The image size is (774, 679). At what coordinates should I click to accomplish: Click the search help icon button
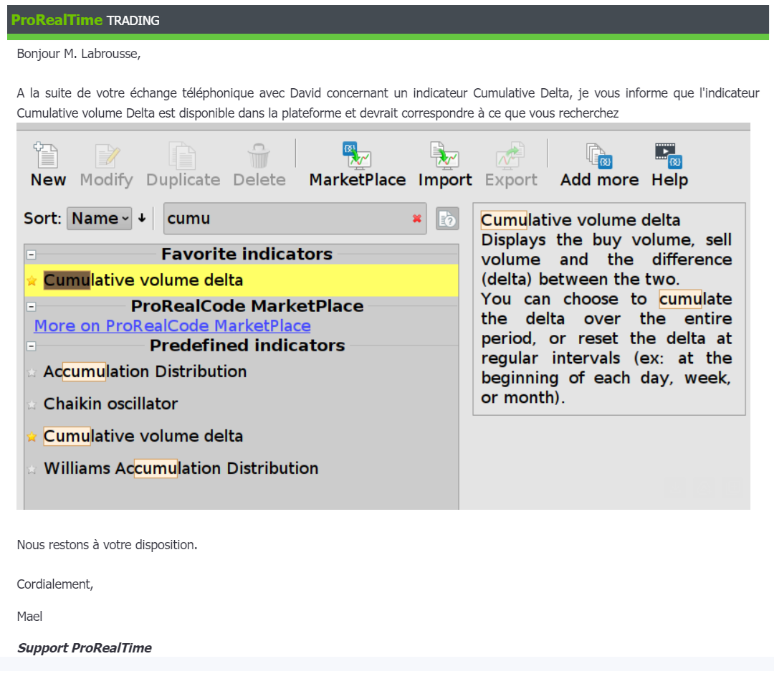tap(447, 219)
